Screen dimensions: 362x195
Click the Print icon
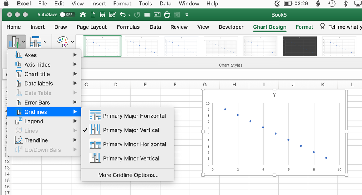pyautogui.click(x=167, y=15)
